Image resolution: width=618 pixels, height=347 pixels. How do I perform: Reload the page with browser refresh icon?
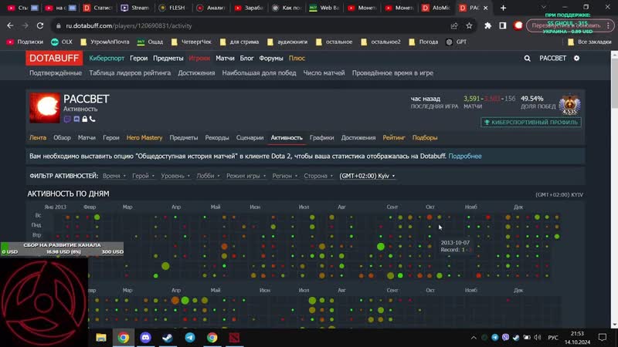(x=40, y=25)
